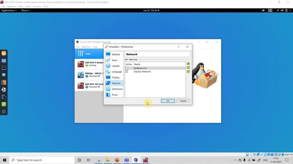293x164 pixels.
Task: Switch to Kali VM taskbar button
Action: [146, 160]
